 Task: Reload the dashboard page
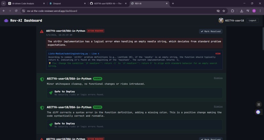tap(16, 11)
